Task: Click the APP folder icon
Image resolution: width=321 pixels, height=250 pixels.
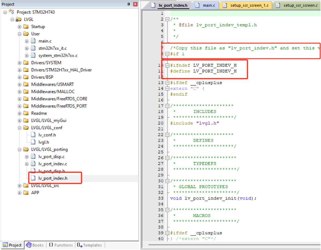Action: point(26,192)
